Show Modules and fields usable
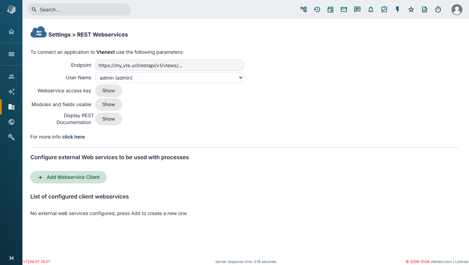This screenshot has width=469, height=265. point(109,104)
